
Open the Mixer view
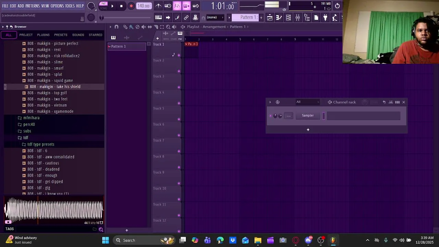point(298,17)
